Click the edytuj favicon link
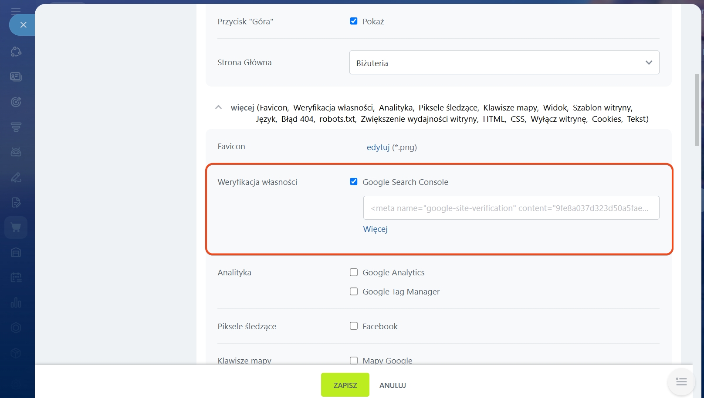Viewport: 704px width, 398px height. (378, 147)
